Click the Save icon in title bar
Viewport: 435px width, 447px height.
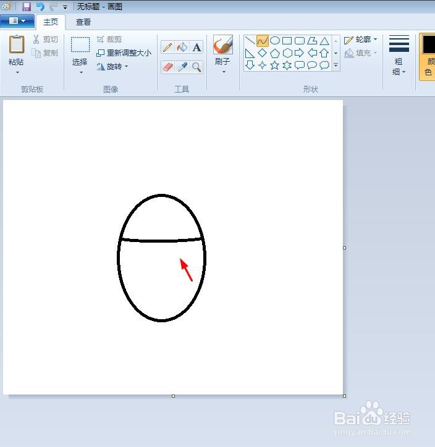[x=27, y=6]
